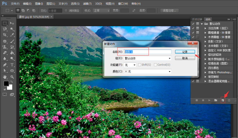238x138 pixels.
Task: Activate the Hand tool
Action: pos(5,77)
